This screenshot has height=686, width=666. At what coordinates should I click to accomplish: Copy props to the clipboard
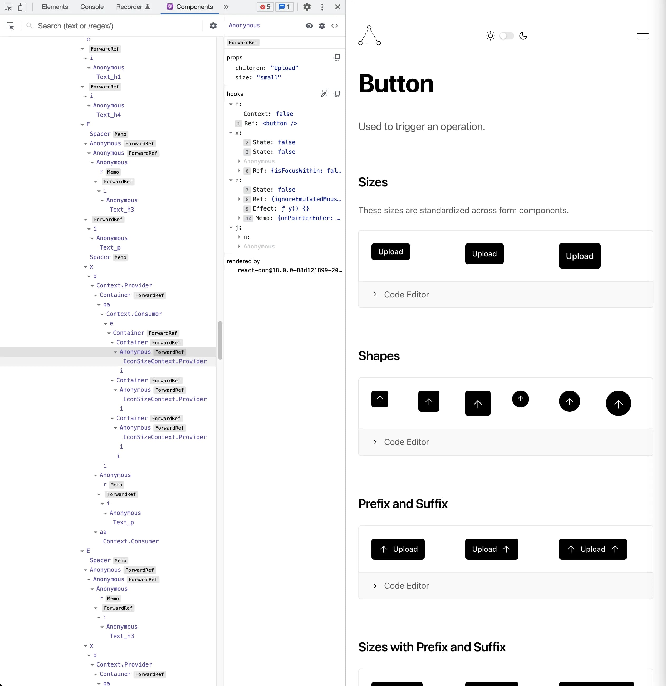tap(336, 57)
